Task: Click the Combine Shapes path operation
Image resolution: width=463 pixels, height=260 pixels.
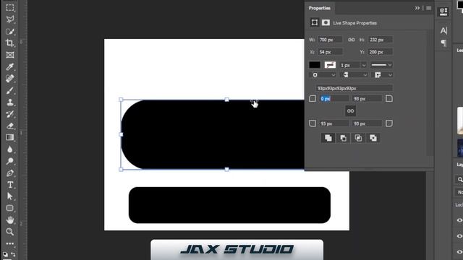Action: coord(328,138)
